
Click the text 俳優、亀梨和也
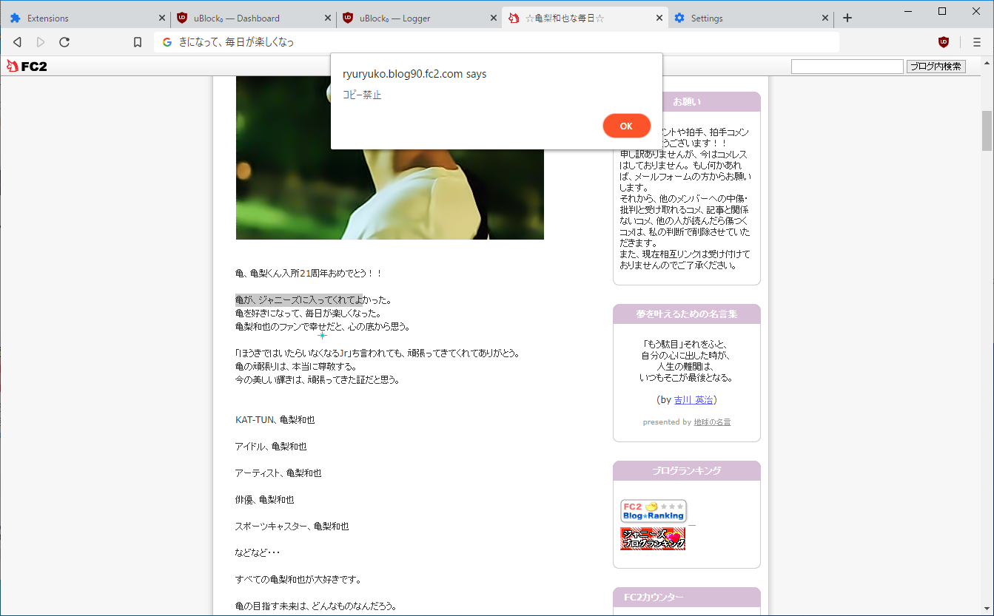pos(265,500)
